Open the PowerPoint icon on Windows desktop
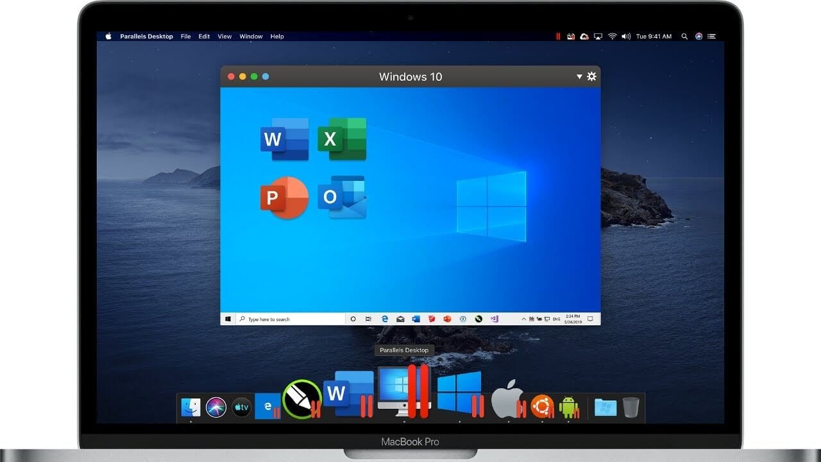 284,198
